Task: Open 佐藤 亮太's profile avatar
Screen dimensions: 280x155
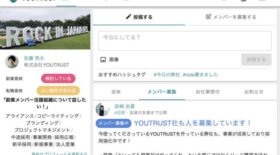Action: pyautogui.click(x=12, y=62)
